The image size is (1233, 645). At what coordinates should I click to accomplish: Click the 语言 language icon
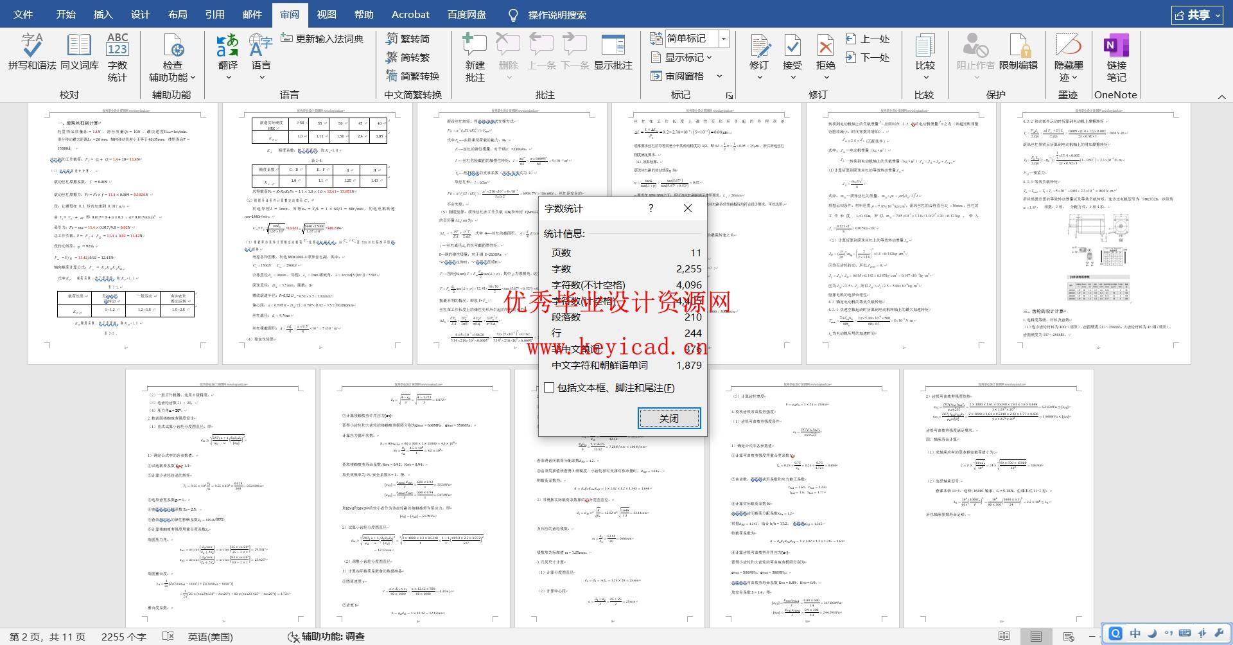click(x=261, y=46)
